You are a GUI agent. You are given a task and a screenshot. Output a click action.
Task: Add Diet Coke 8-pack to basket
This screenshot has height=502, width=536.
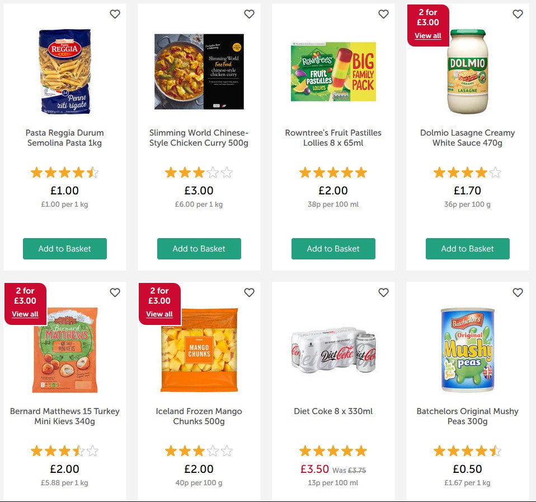pyautogui.click(x=333, y=500)
